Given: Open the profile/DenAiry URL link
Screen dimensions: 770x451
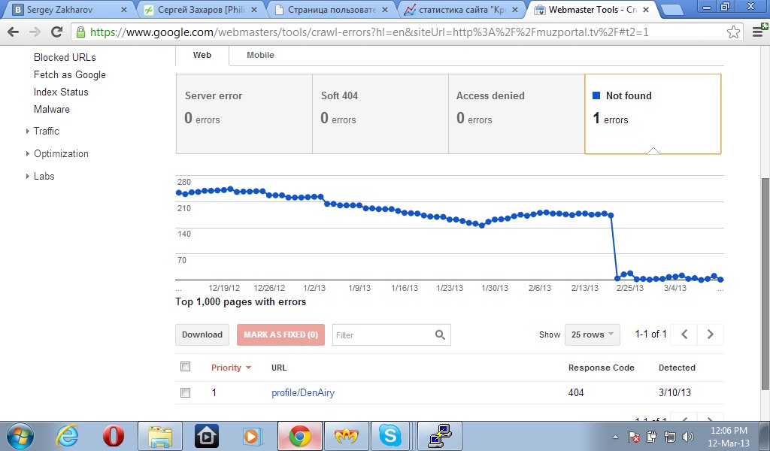Looking at the screenshot, I should [303, 392].
